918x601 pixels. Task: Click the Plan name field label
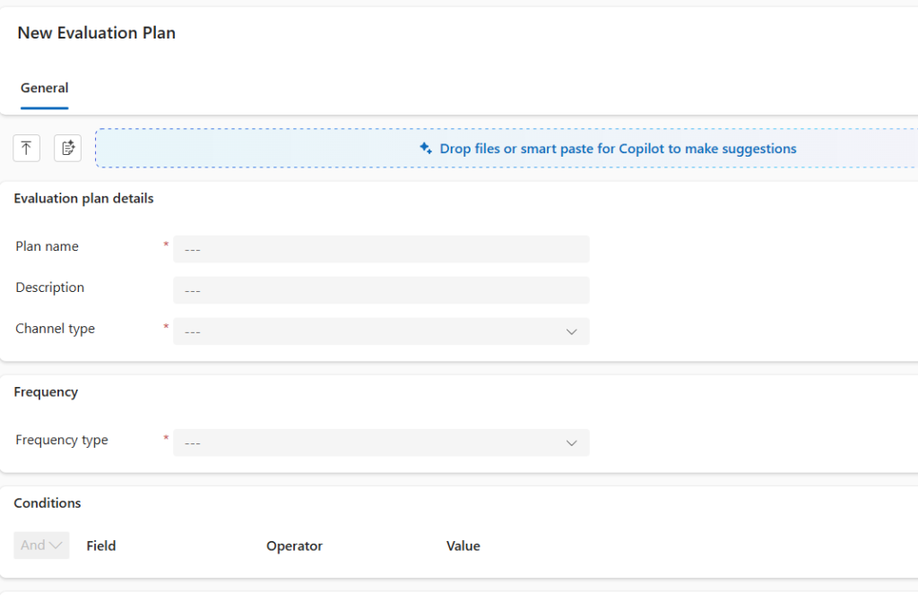pos(47,246)
